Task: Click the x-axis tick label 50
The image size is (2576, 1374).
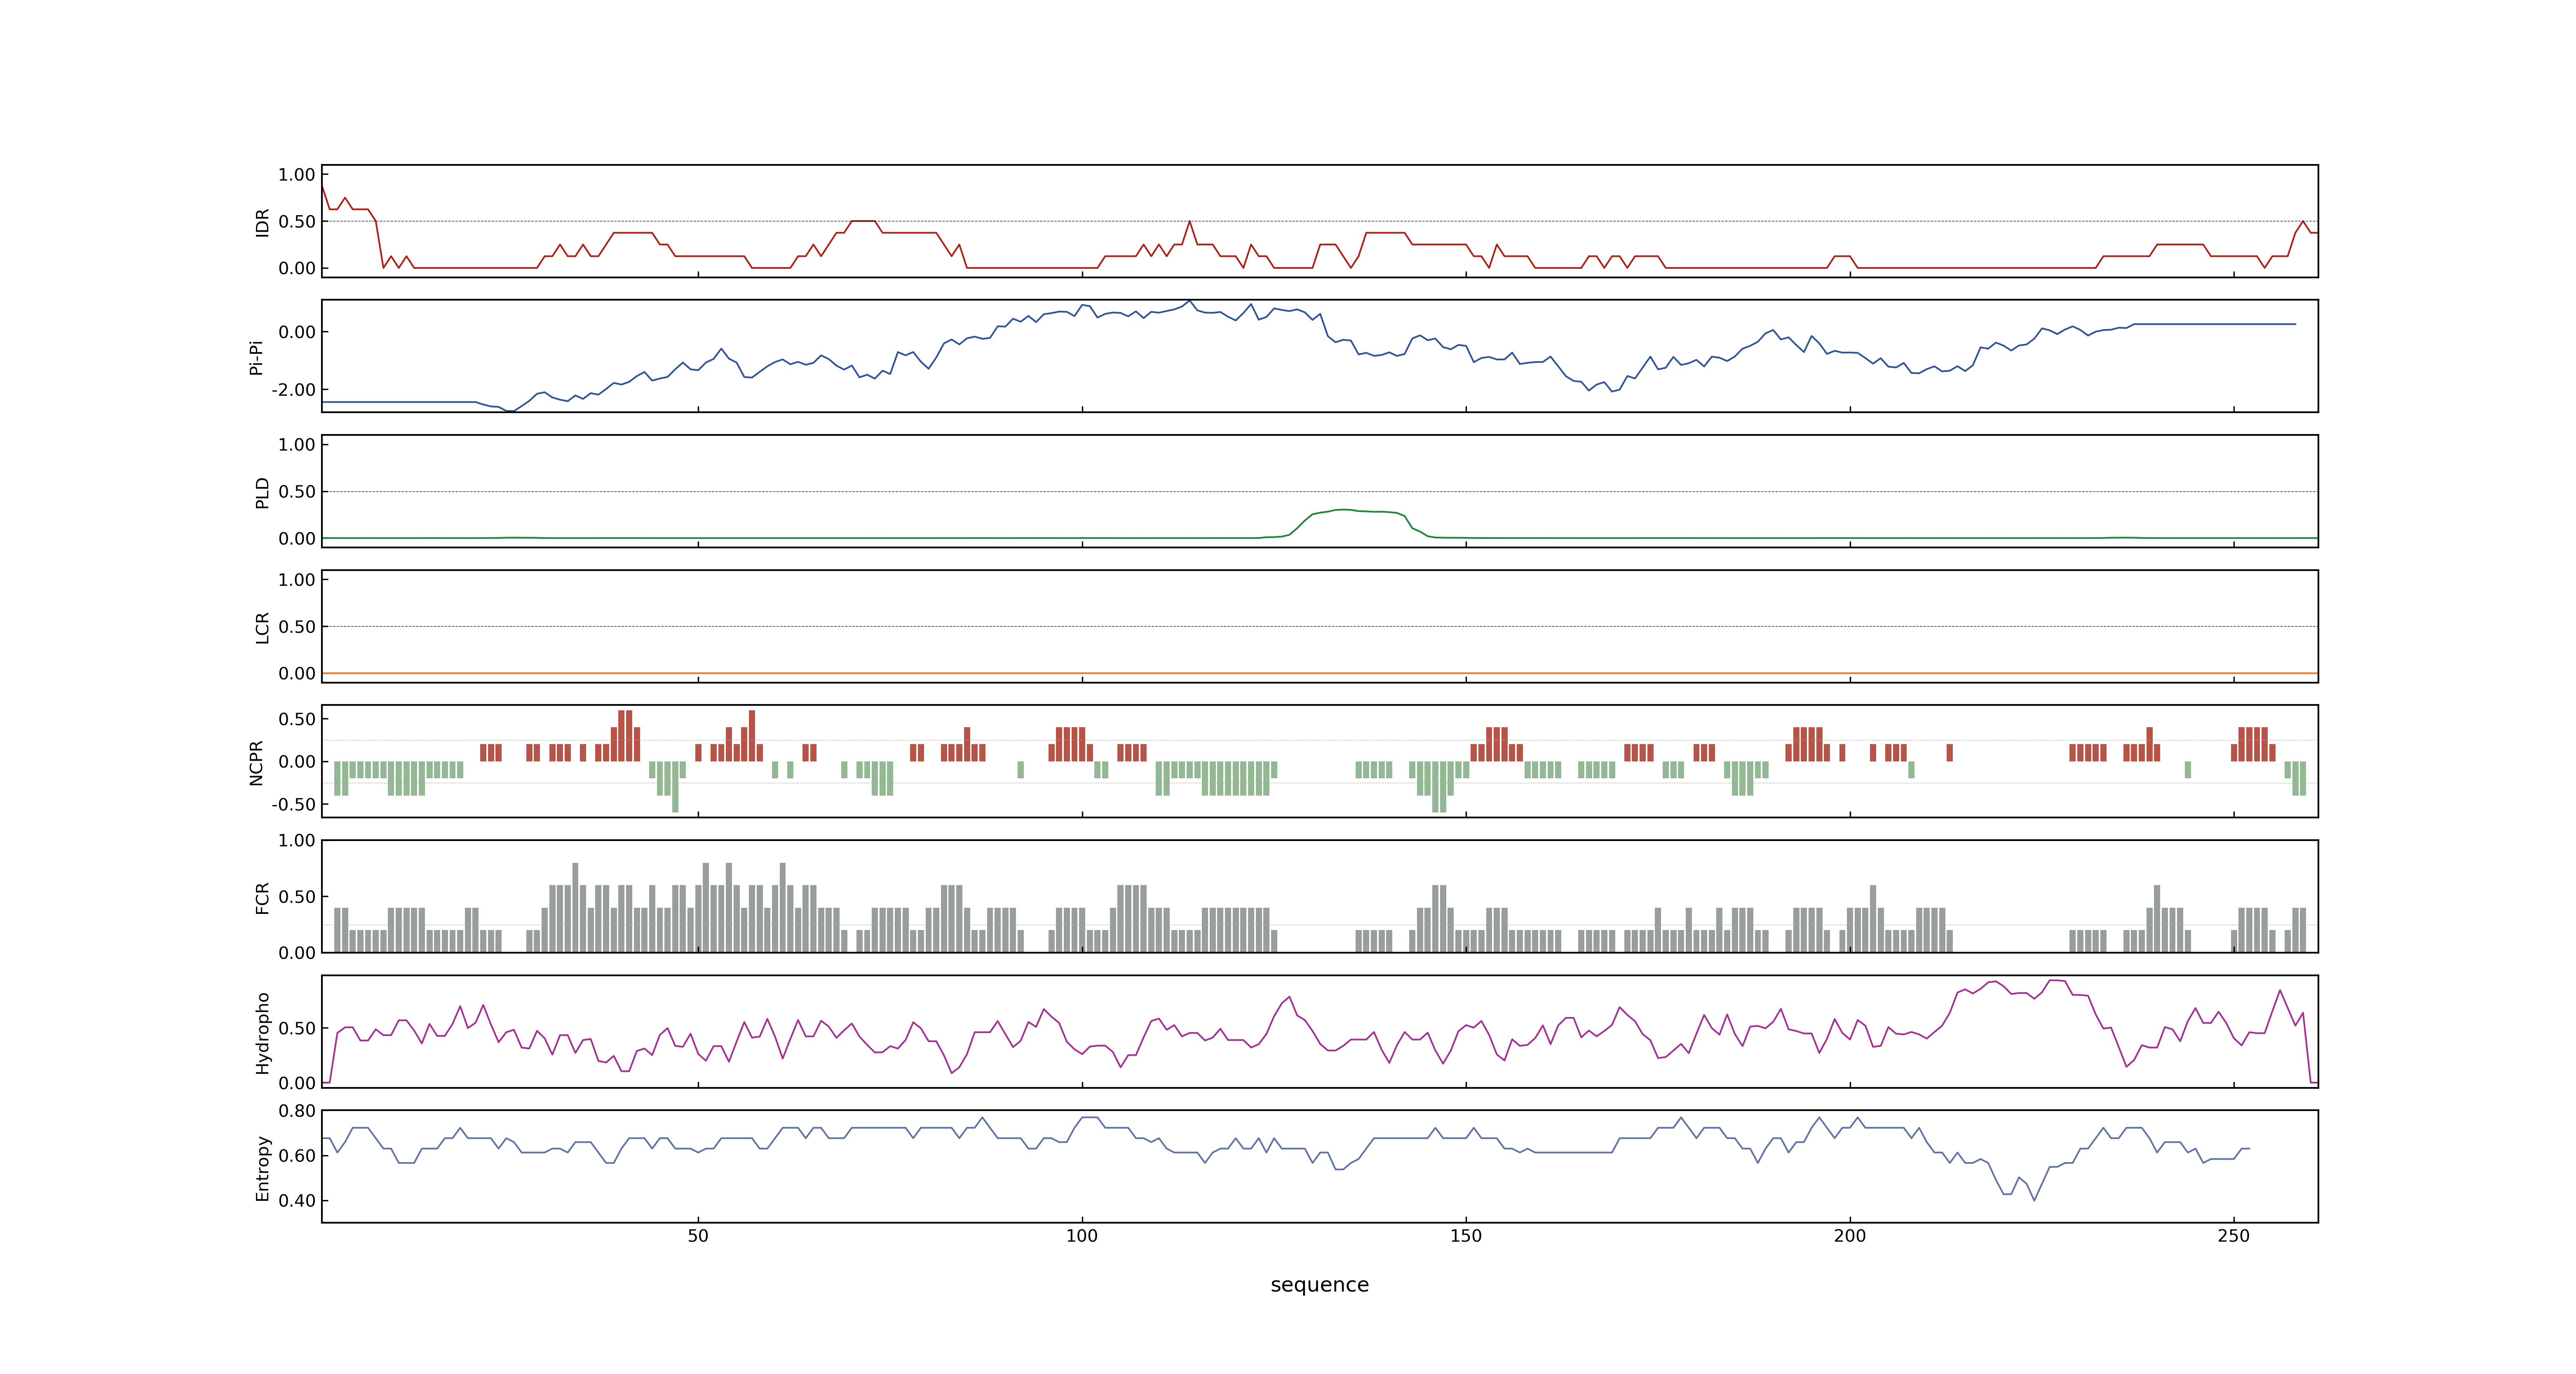Action: coord(698,1236)
